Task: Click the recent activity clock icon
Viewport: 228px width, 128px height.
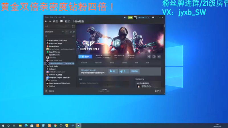Action: pos(71,32)
